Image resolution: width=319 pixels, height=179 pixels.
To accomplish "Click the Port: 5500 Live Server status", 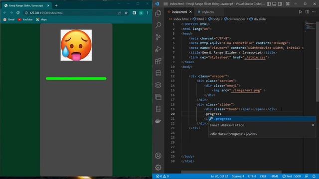I will point(291,176).
